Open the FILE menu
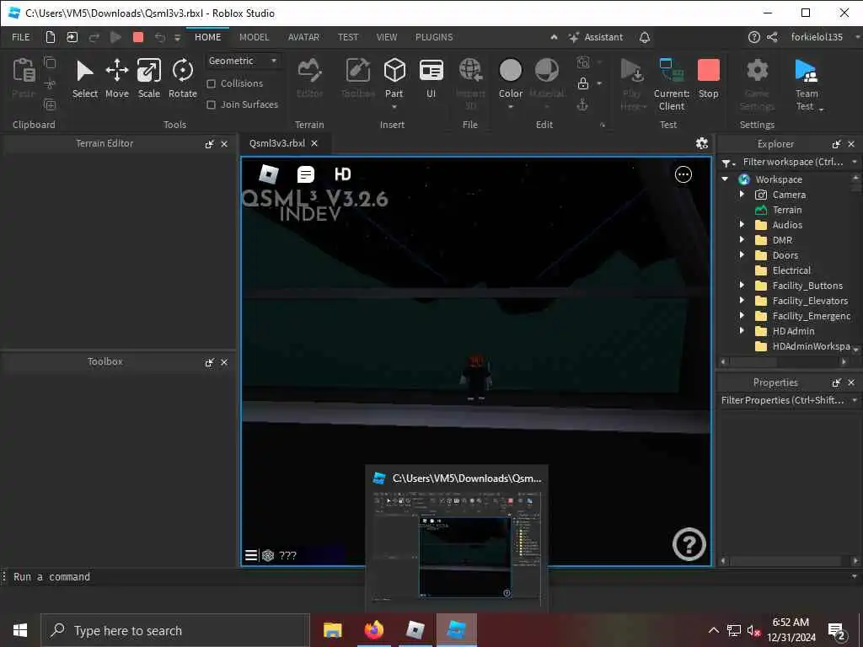 (x=21, y=37)
